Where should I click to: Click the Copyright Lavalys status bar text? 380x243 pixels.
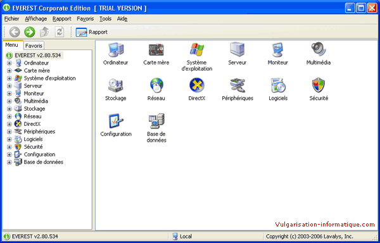tap(309, 237)
